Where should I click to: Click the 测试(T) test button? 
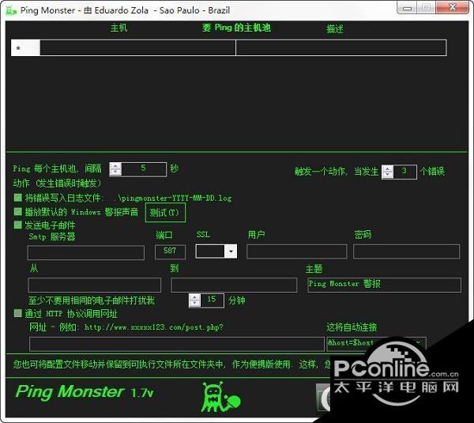coord(165,213)
